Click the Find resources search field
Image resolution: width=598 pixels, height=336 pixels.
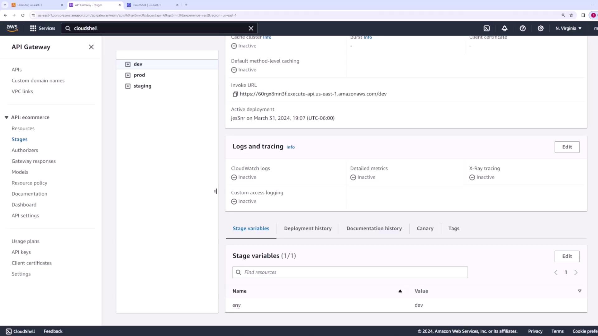[350, 272]
